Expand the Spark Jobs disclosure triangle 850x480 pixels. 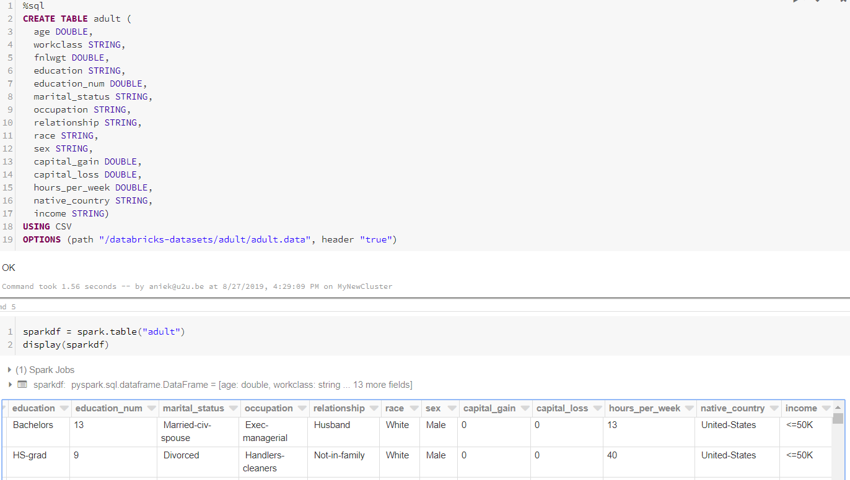click(9, 370)
